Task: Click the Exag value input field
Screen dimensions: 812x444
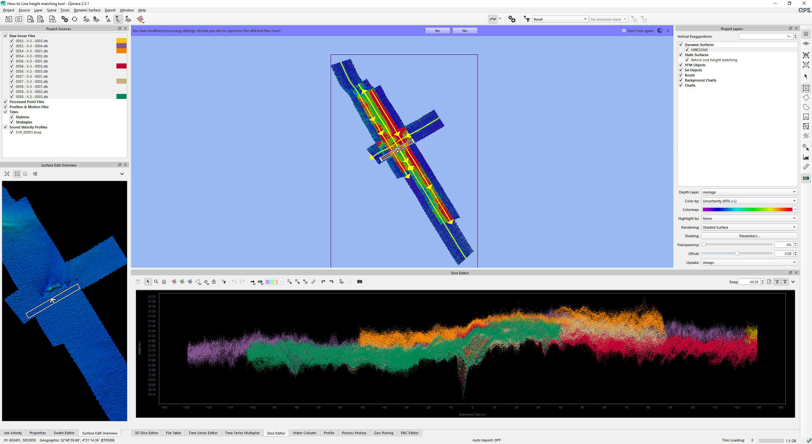Action: [750, 282]
